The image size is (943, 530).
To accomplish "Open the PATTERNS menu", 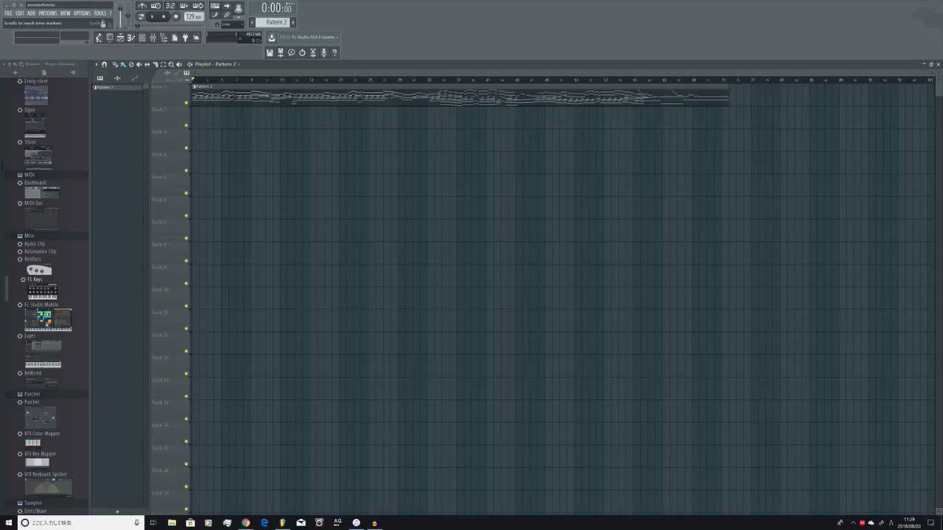I will tap(48, 13).
